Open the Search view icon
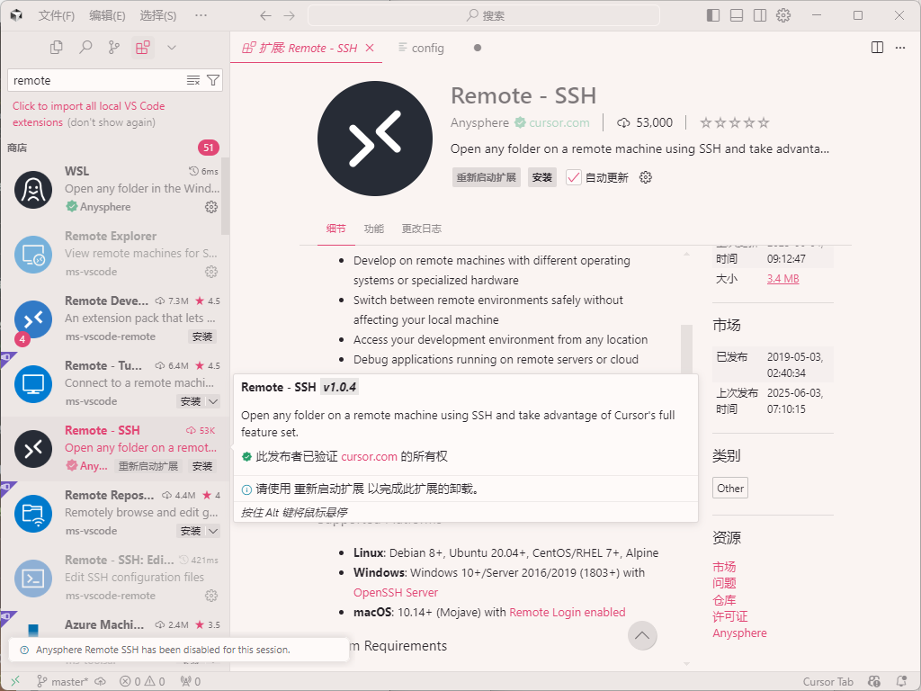 pos(85,48)
